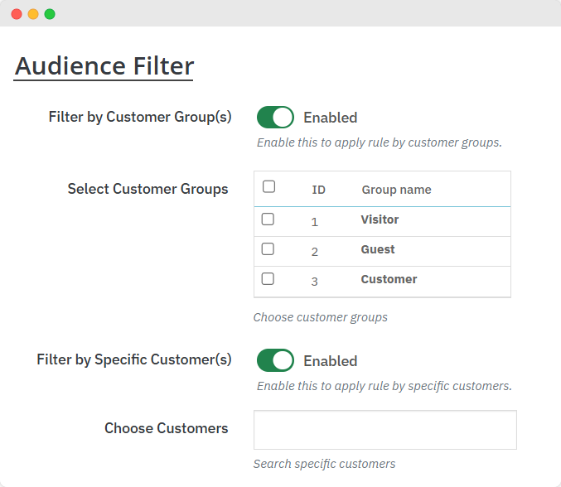Click the Visitor group name
Image resolution: width=561 pixels, height=487 pixels.
[x=380, y=219]
